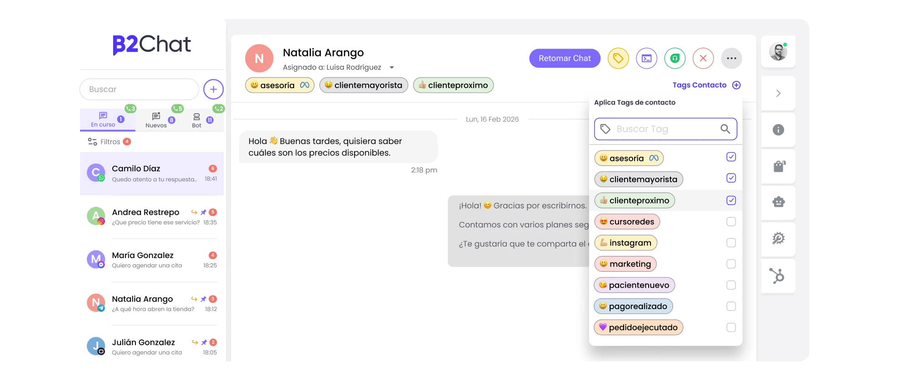Click the magnifier icon in Buscar Tag
Screen dimensions: 900x380
[725, 129]
